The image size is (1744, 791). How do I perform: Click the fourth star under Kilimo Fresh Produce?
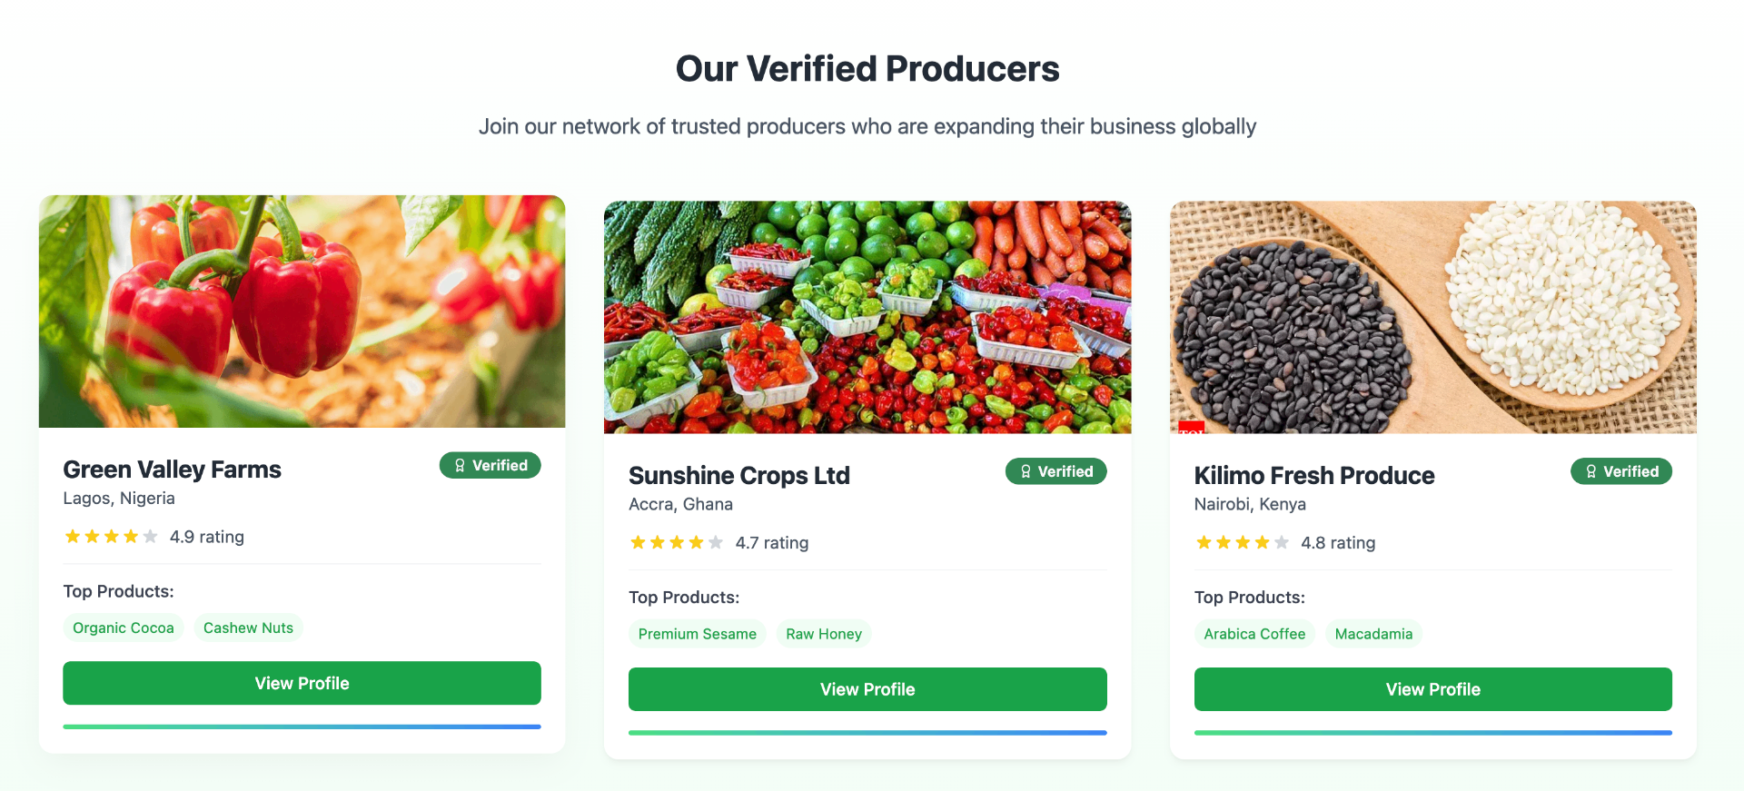tap(1261, 542)
